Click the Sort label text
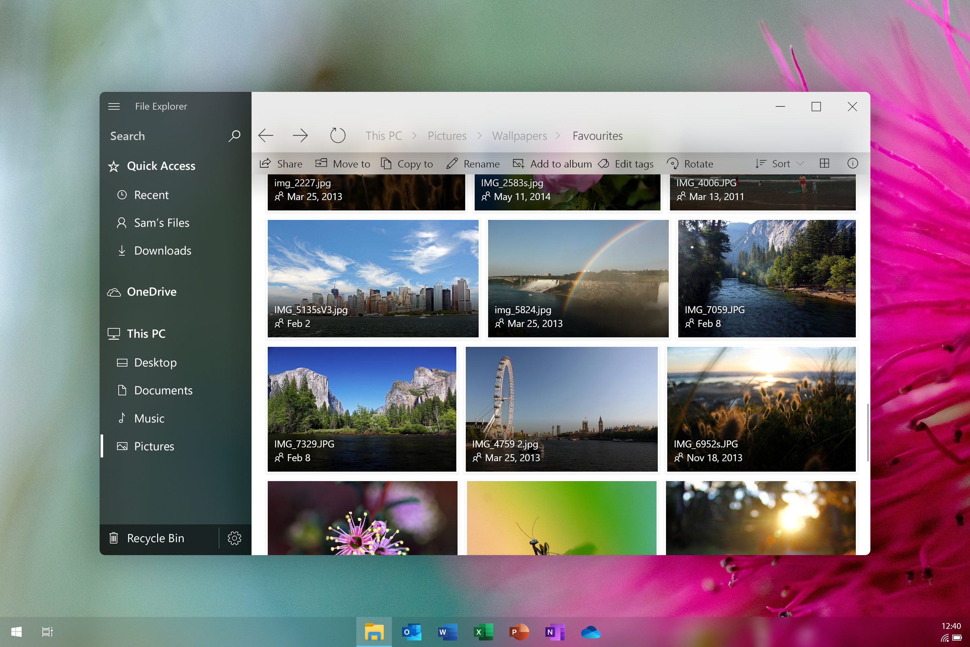Screen dimensions: 970x647 (781, 163)
